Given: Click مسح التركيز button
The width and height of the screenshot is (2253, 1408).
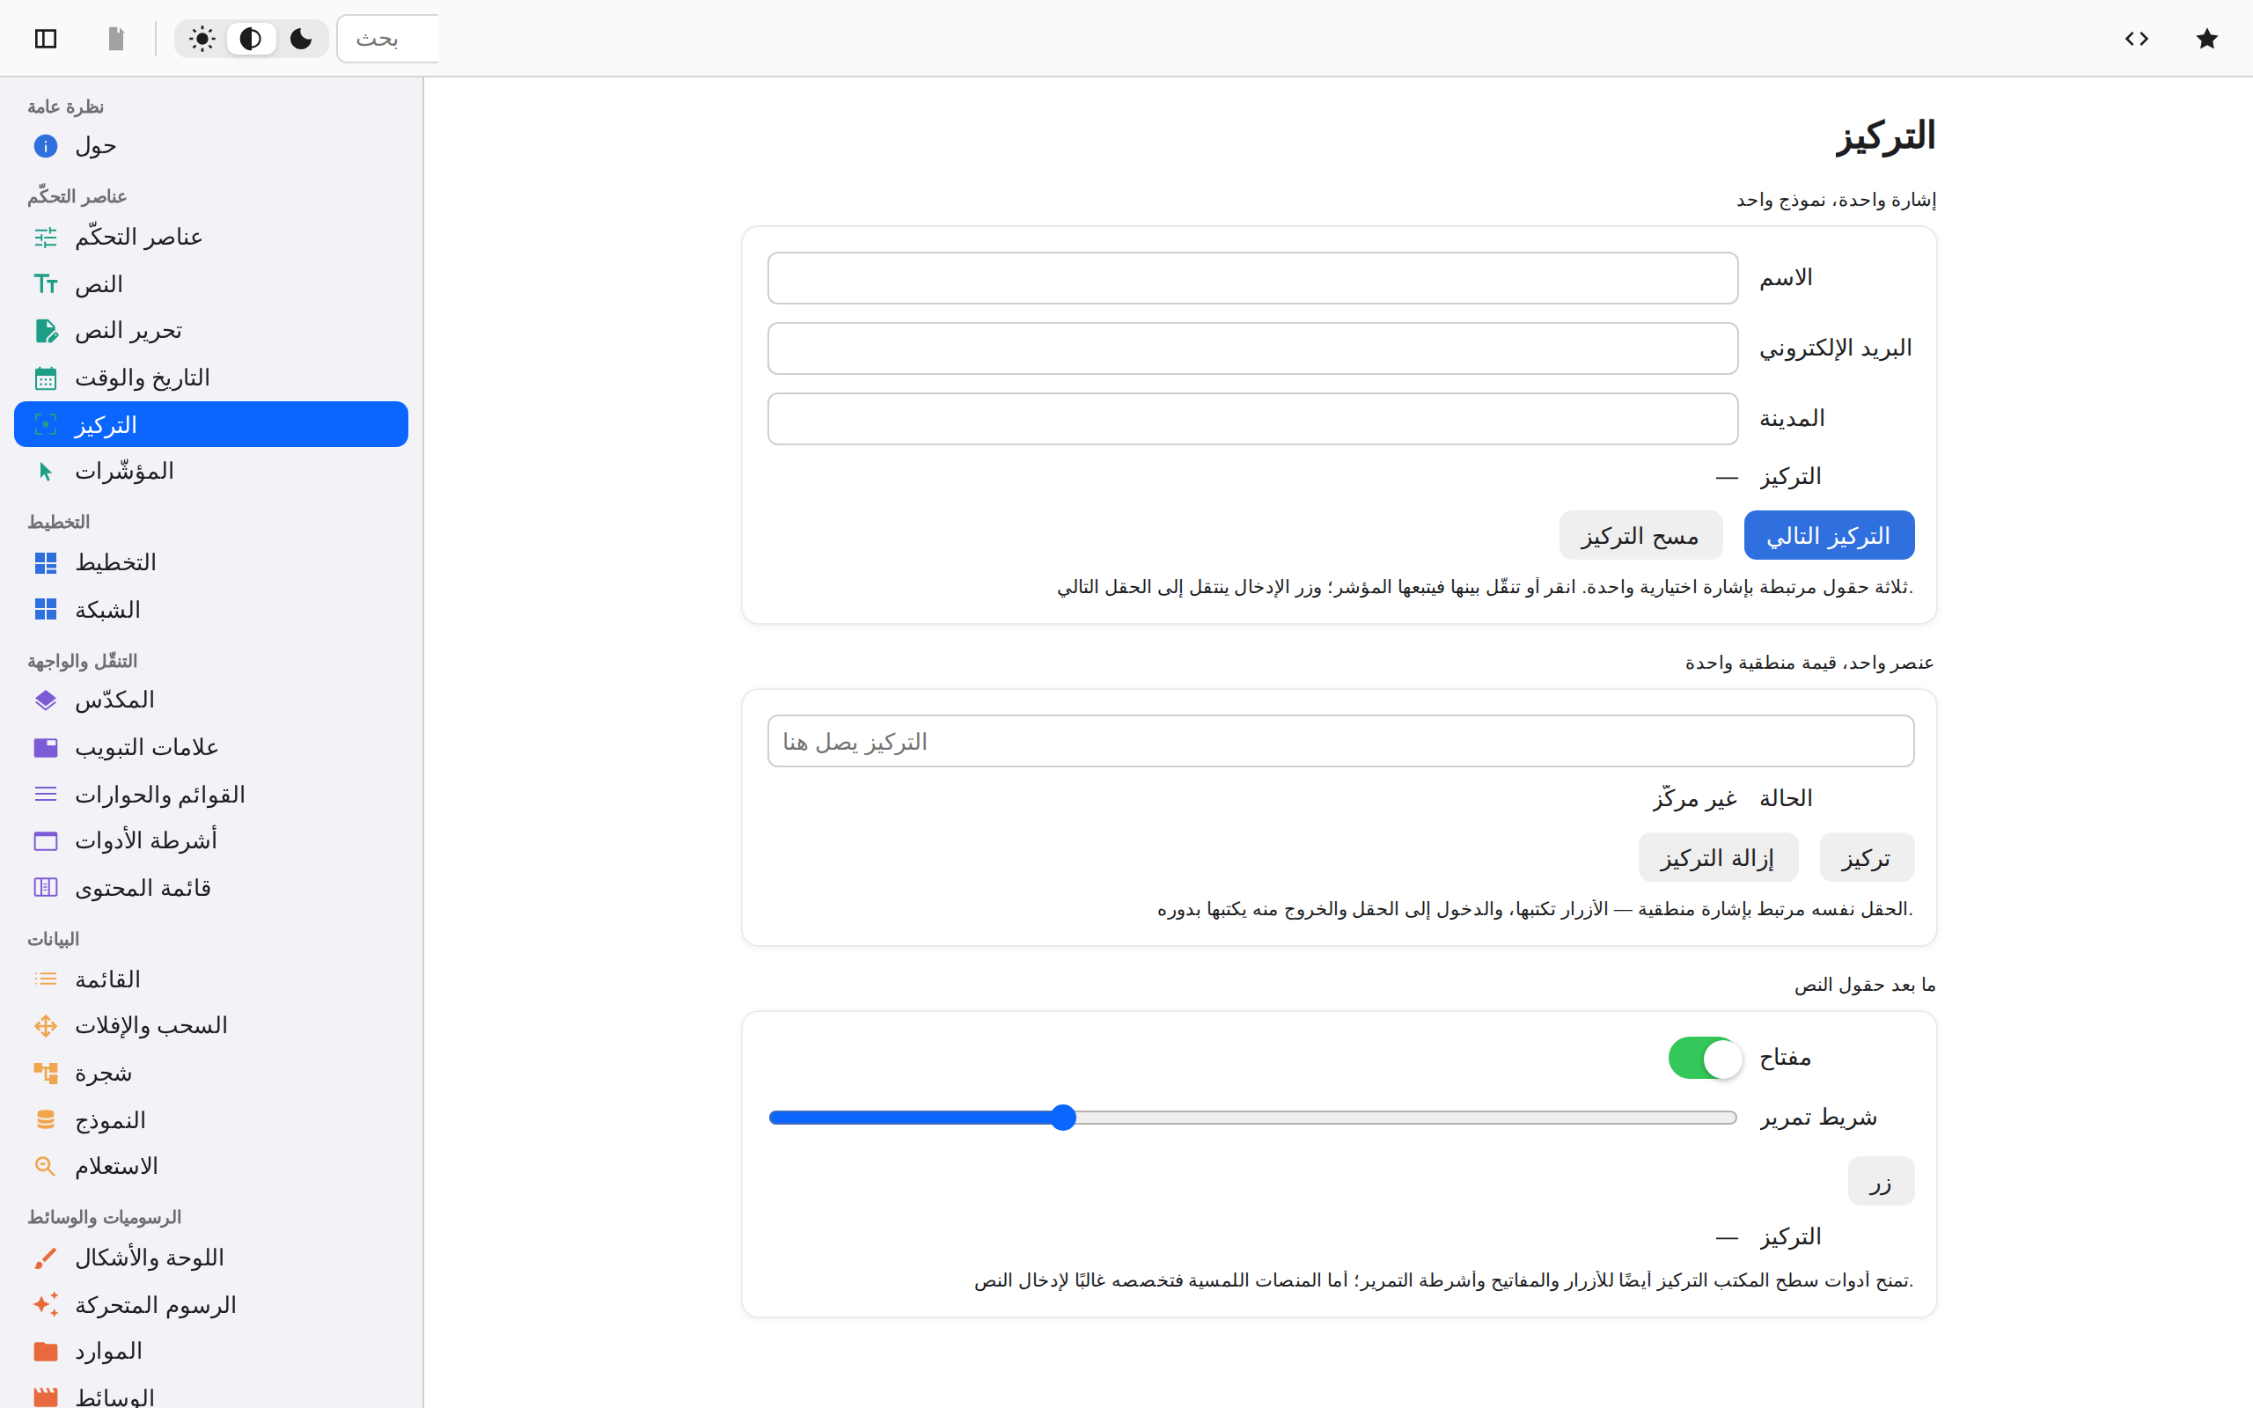Looking at the screenshot, I should coord(1640,535).
